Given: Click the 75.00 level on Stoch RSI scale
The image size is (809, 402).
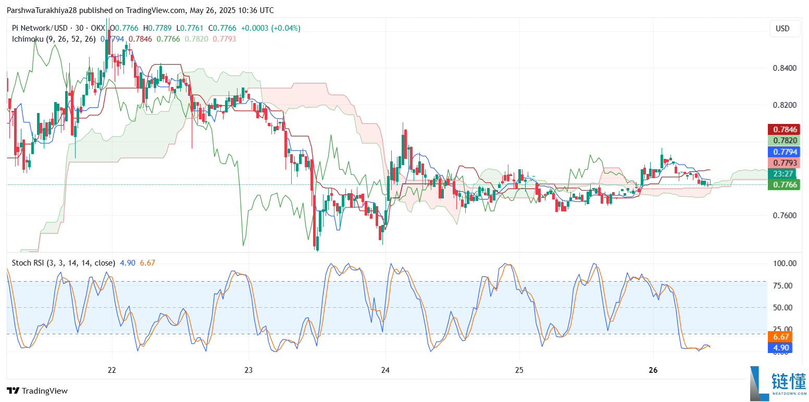Looking at the screenshot, I should click(x=782, y=285).
